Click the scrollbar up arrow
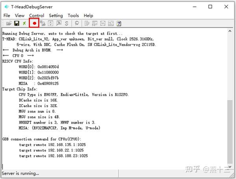 pos(230,31)
